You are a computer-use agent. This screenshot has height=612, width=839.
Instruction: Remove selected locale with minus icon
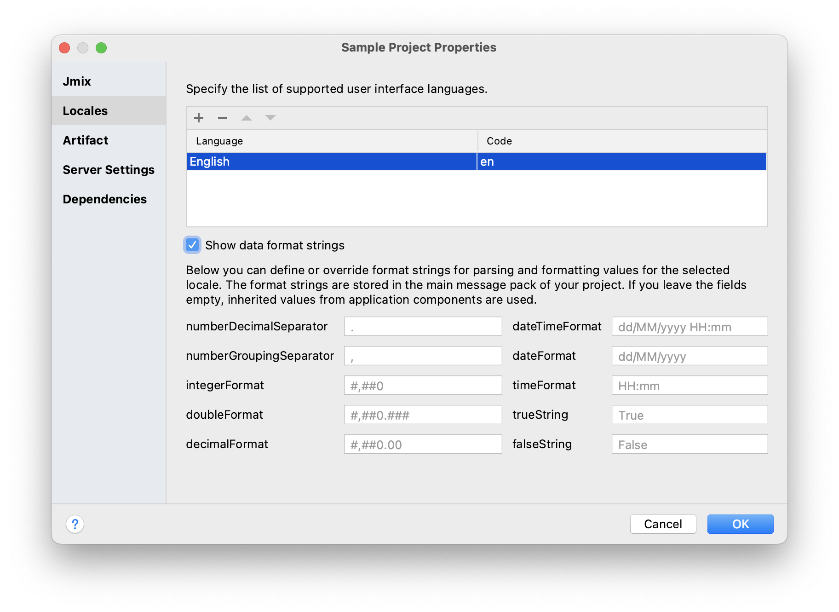(223, 118)
